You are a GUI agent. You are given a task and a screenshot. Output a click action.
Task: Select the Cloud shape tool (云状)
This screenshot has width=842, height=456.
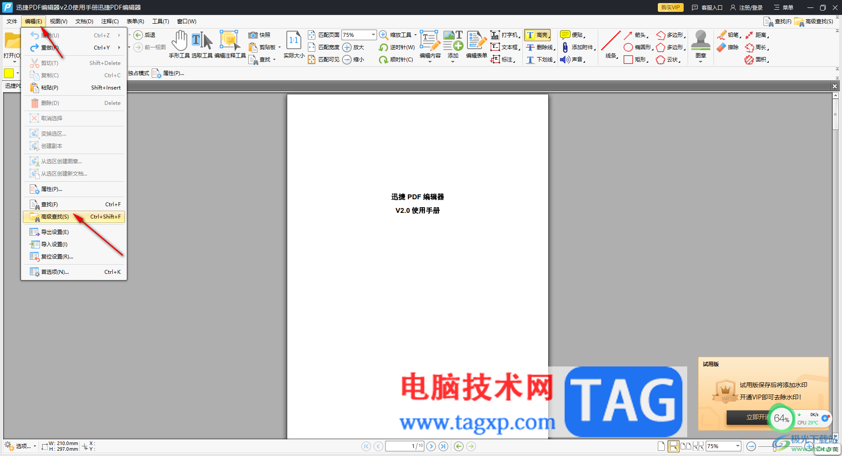click(668, 60)
